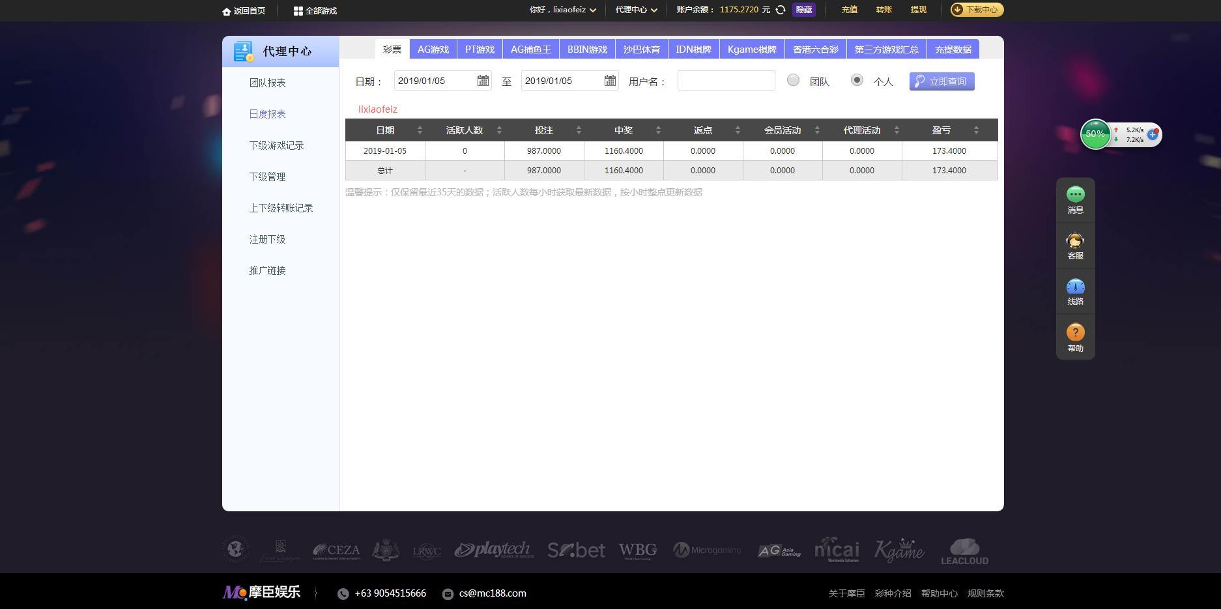This screenshot has height=609, width=1221.
Task: Open the 香港六合彩 tab
Action: pyautogui.click(x=815, y=48)
